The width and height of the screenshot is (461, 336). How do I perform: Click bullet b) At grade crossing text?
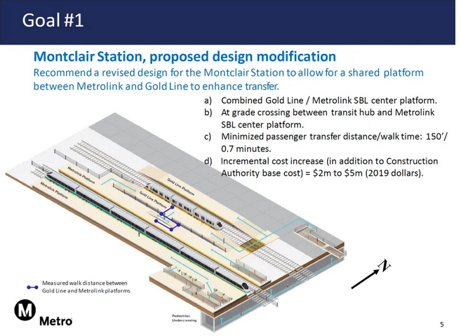click(x=319, y=119)
